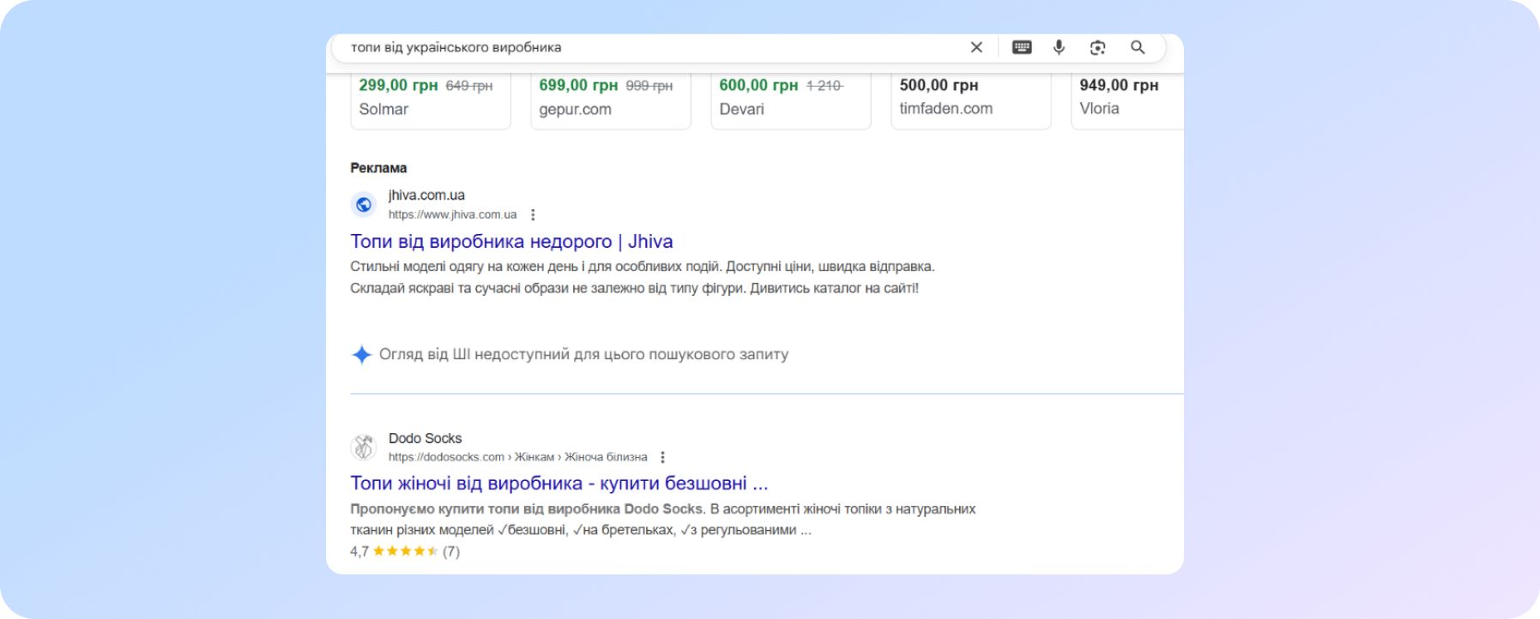Select the Devari 600,00 грн product card
Image resolution: width=1540 pixels, height=619 pixels.
[790, 99]
